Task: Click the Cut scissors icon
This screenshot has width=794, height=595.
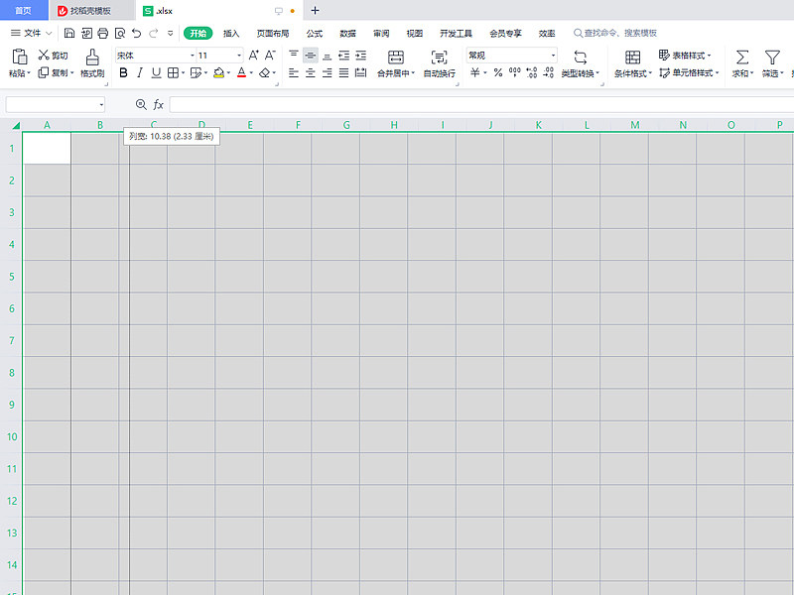Action: pos(44,55)
